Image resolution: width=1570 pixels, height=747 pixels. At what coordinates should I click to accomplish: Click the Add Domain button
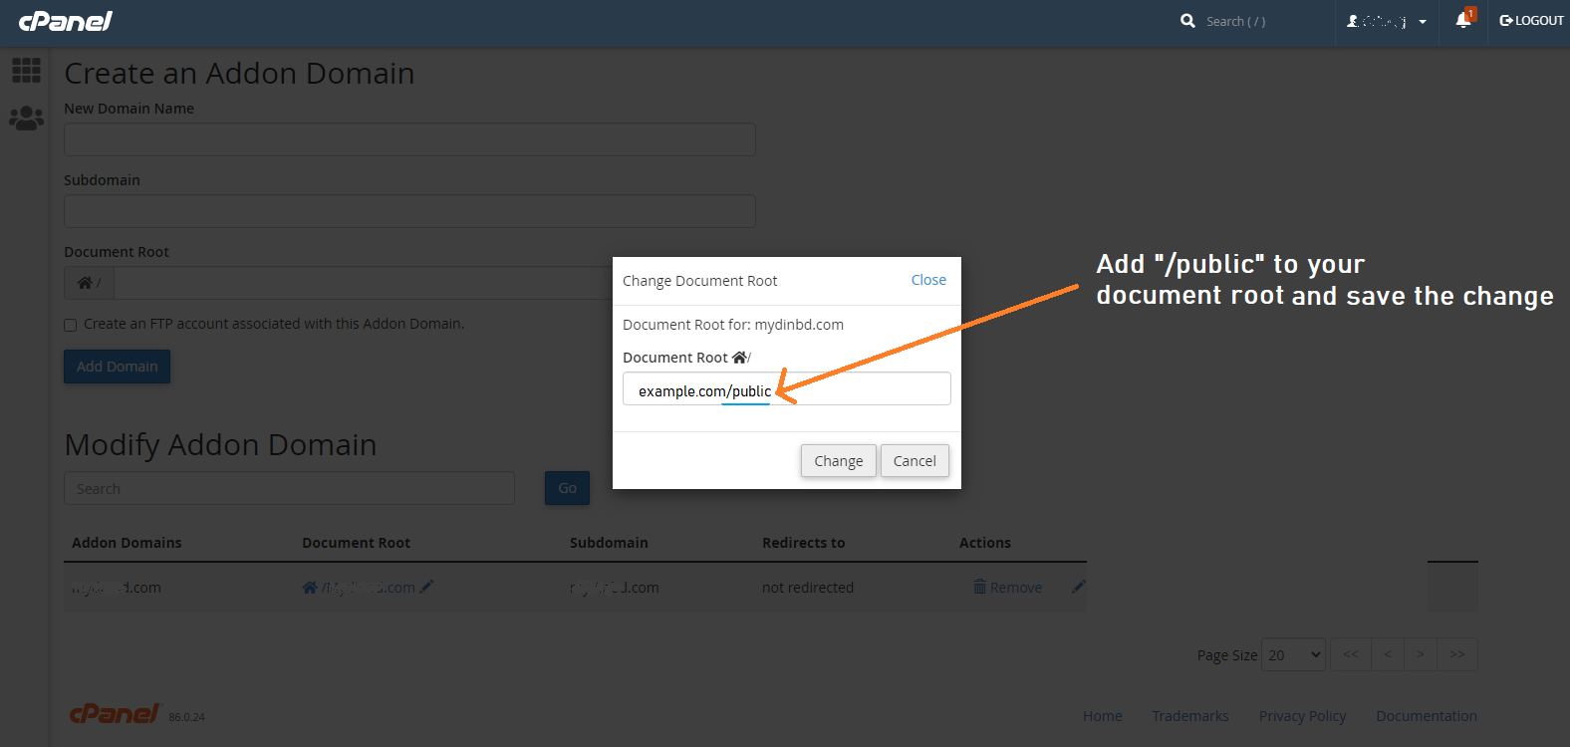117,367
